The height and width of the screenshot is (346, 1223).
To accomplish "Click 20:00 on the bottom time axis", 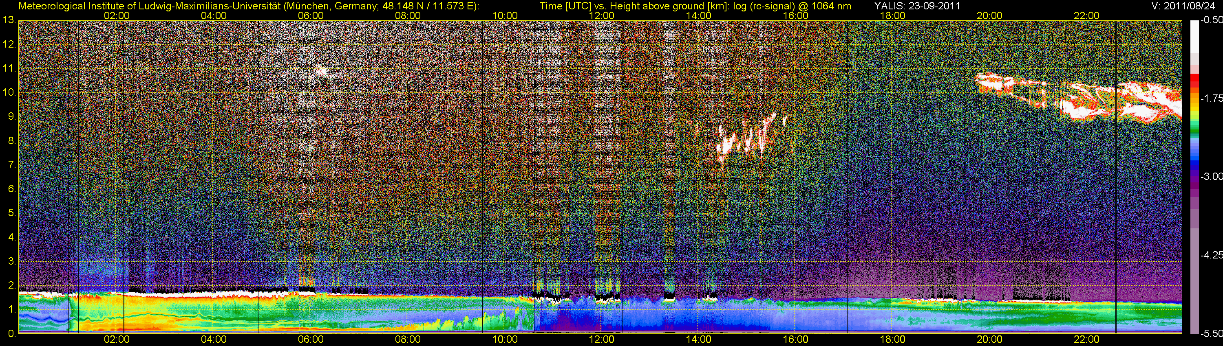I will (x=989, y=339).
